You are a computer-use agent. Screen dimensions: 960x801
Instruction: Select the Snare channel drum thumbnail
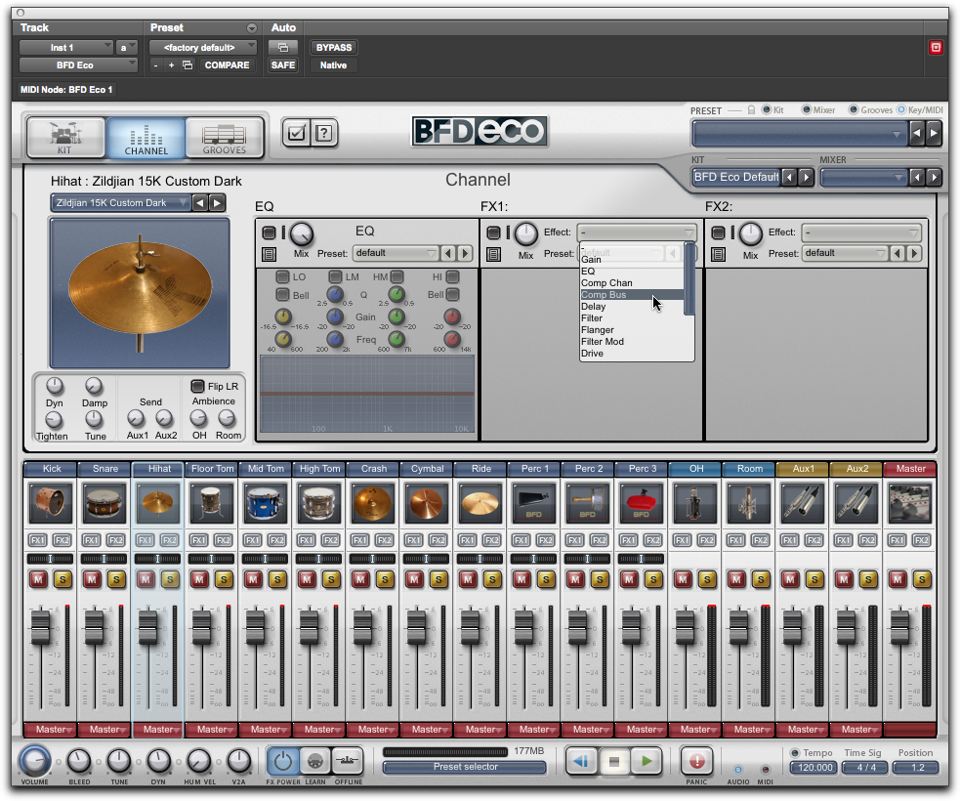pos(104,503)
